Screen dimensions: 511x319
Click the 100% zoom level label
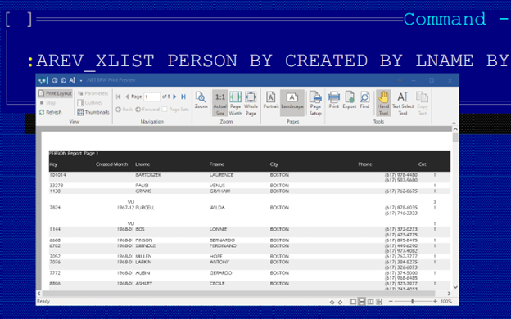446,302
